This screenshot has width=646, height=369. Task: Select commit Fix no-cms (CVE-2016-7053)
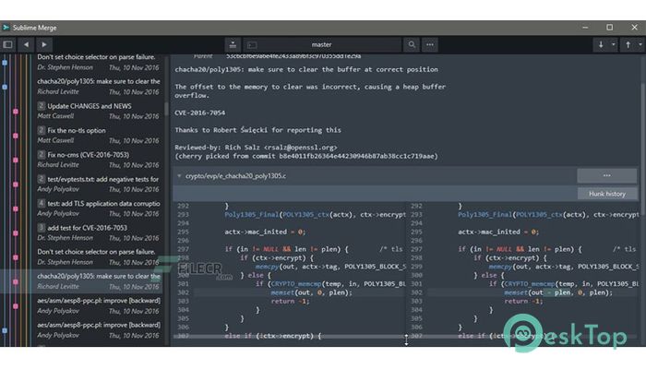click(x=99, y=160)
